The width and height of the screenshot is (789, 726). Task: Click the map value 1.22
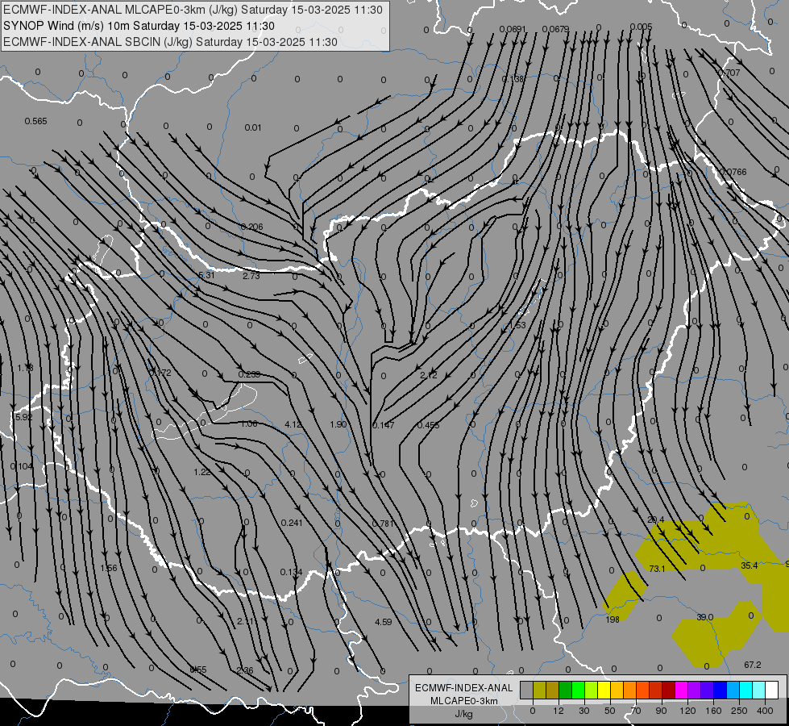[202, 472]
